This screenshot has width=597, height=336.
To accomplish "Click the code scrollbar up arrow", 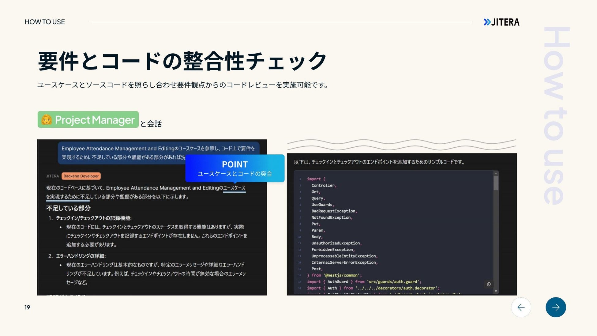I will click(x=496, y=174).
